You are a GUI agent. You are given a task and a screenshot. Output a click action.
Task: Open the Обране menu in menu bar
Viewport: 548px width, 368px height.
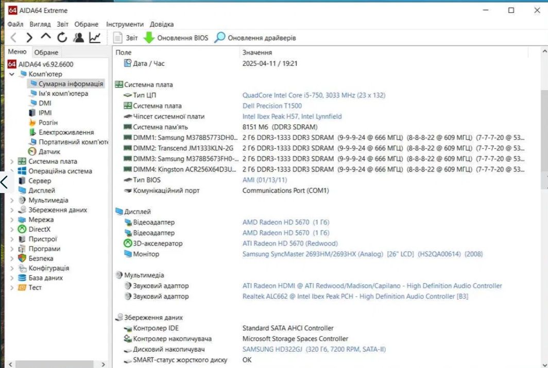tap(87, 24)
